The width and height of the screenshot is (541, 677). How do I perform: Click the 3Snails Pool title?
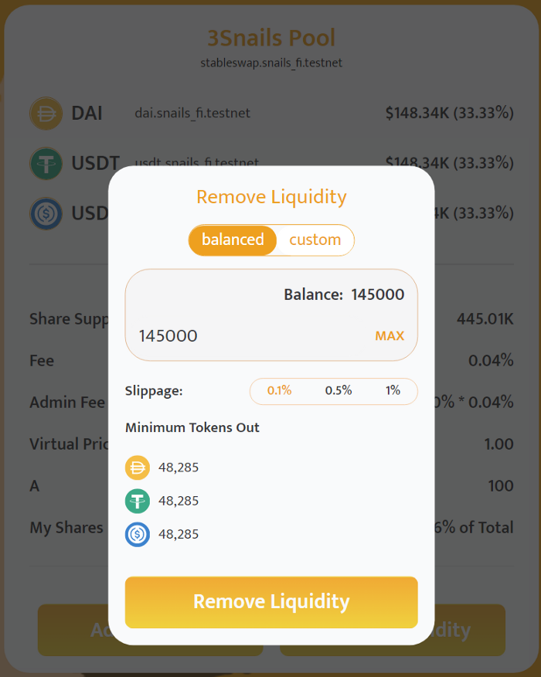(270, 38)
